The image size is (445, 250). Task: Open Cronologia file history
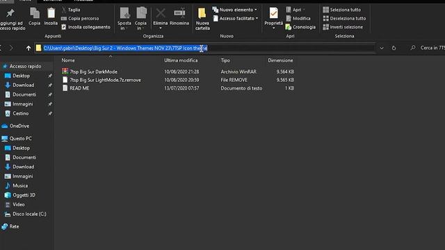300,27
